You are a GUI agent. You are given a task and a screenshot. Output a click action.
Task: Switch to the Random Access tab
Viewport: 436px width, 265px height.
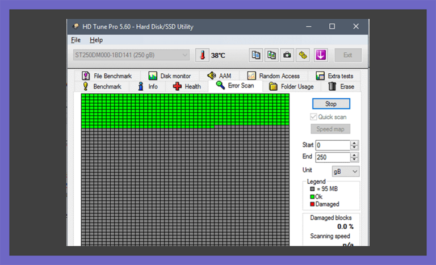pos(274,75)
